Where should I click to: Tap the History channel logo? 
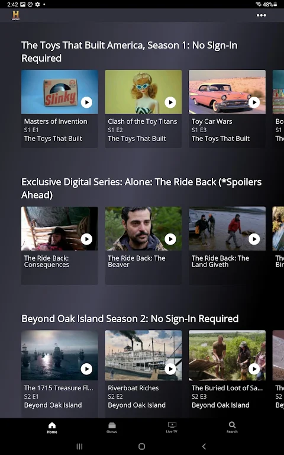[x=15, y=15]
